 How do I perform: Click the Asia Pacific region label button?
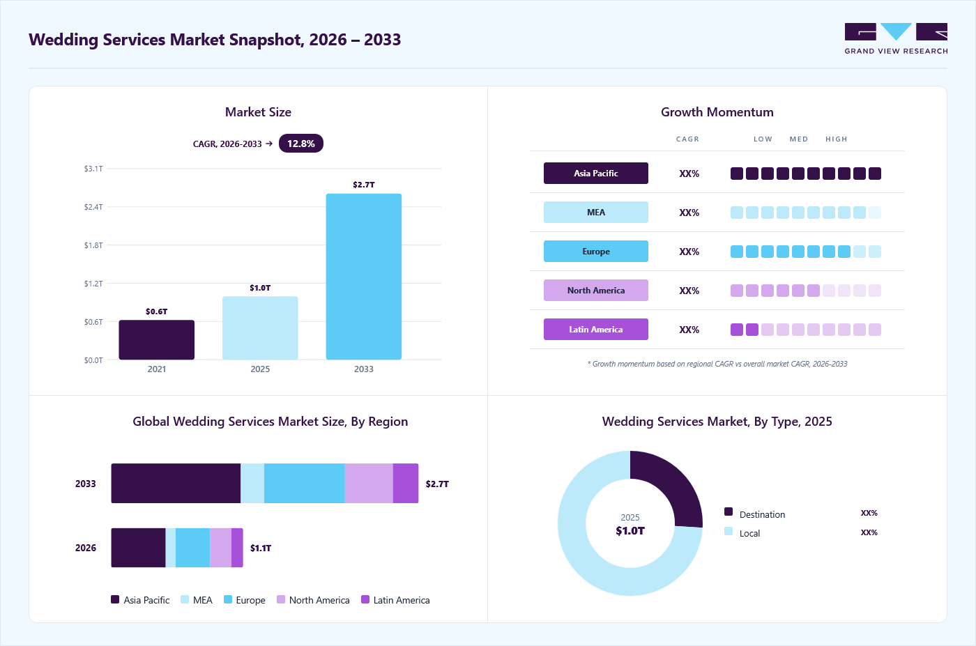[x=596, y=174]
